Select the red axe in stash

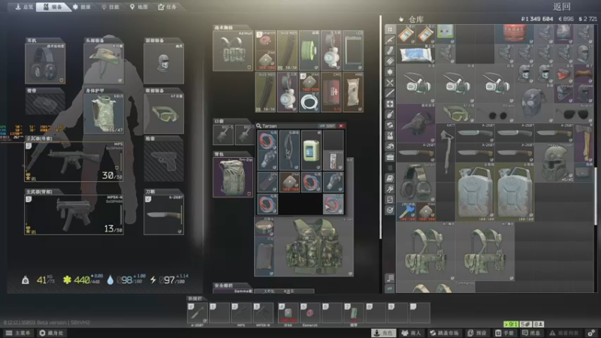coord(584,143)
